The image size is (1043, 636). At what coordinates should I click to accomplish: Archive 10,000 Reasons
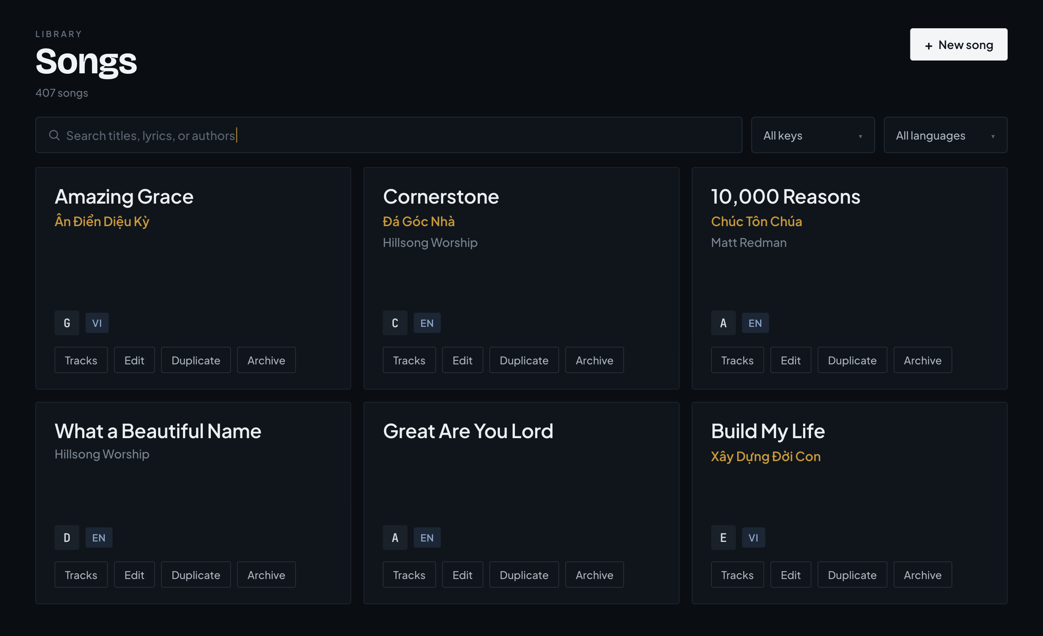(x=922, y=360)
